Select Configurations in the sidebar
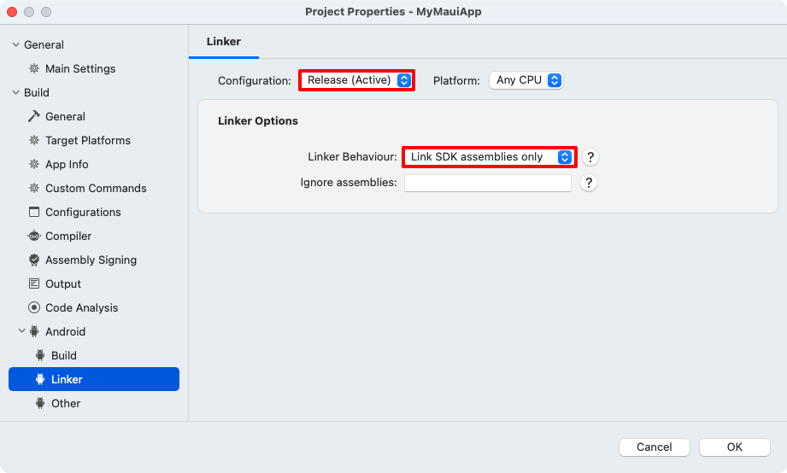 coord(74,213)
